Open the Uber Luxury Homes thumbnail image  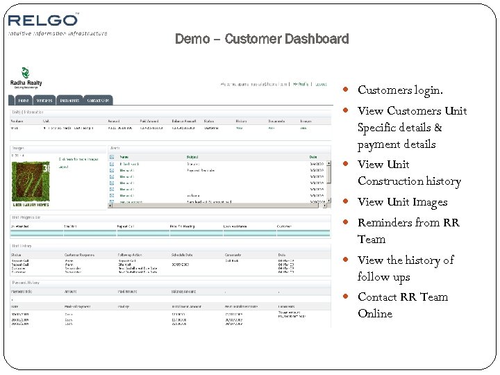click(x=31, y=184)
